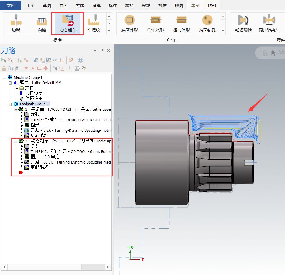Collapse the Machine Group-1 node
Image resolution: width=285 pixels, height=275 pixels.
coord(4,78)
